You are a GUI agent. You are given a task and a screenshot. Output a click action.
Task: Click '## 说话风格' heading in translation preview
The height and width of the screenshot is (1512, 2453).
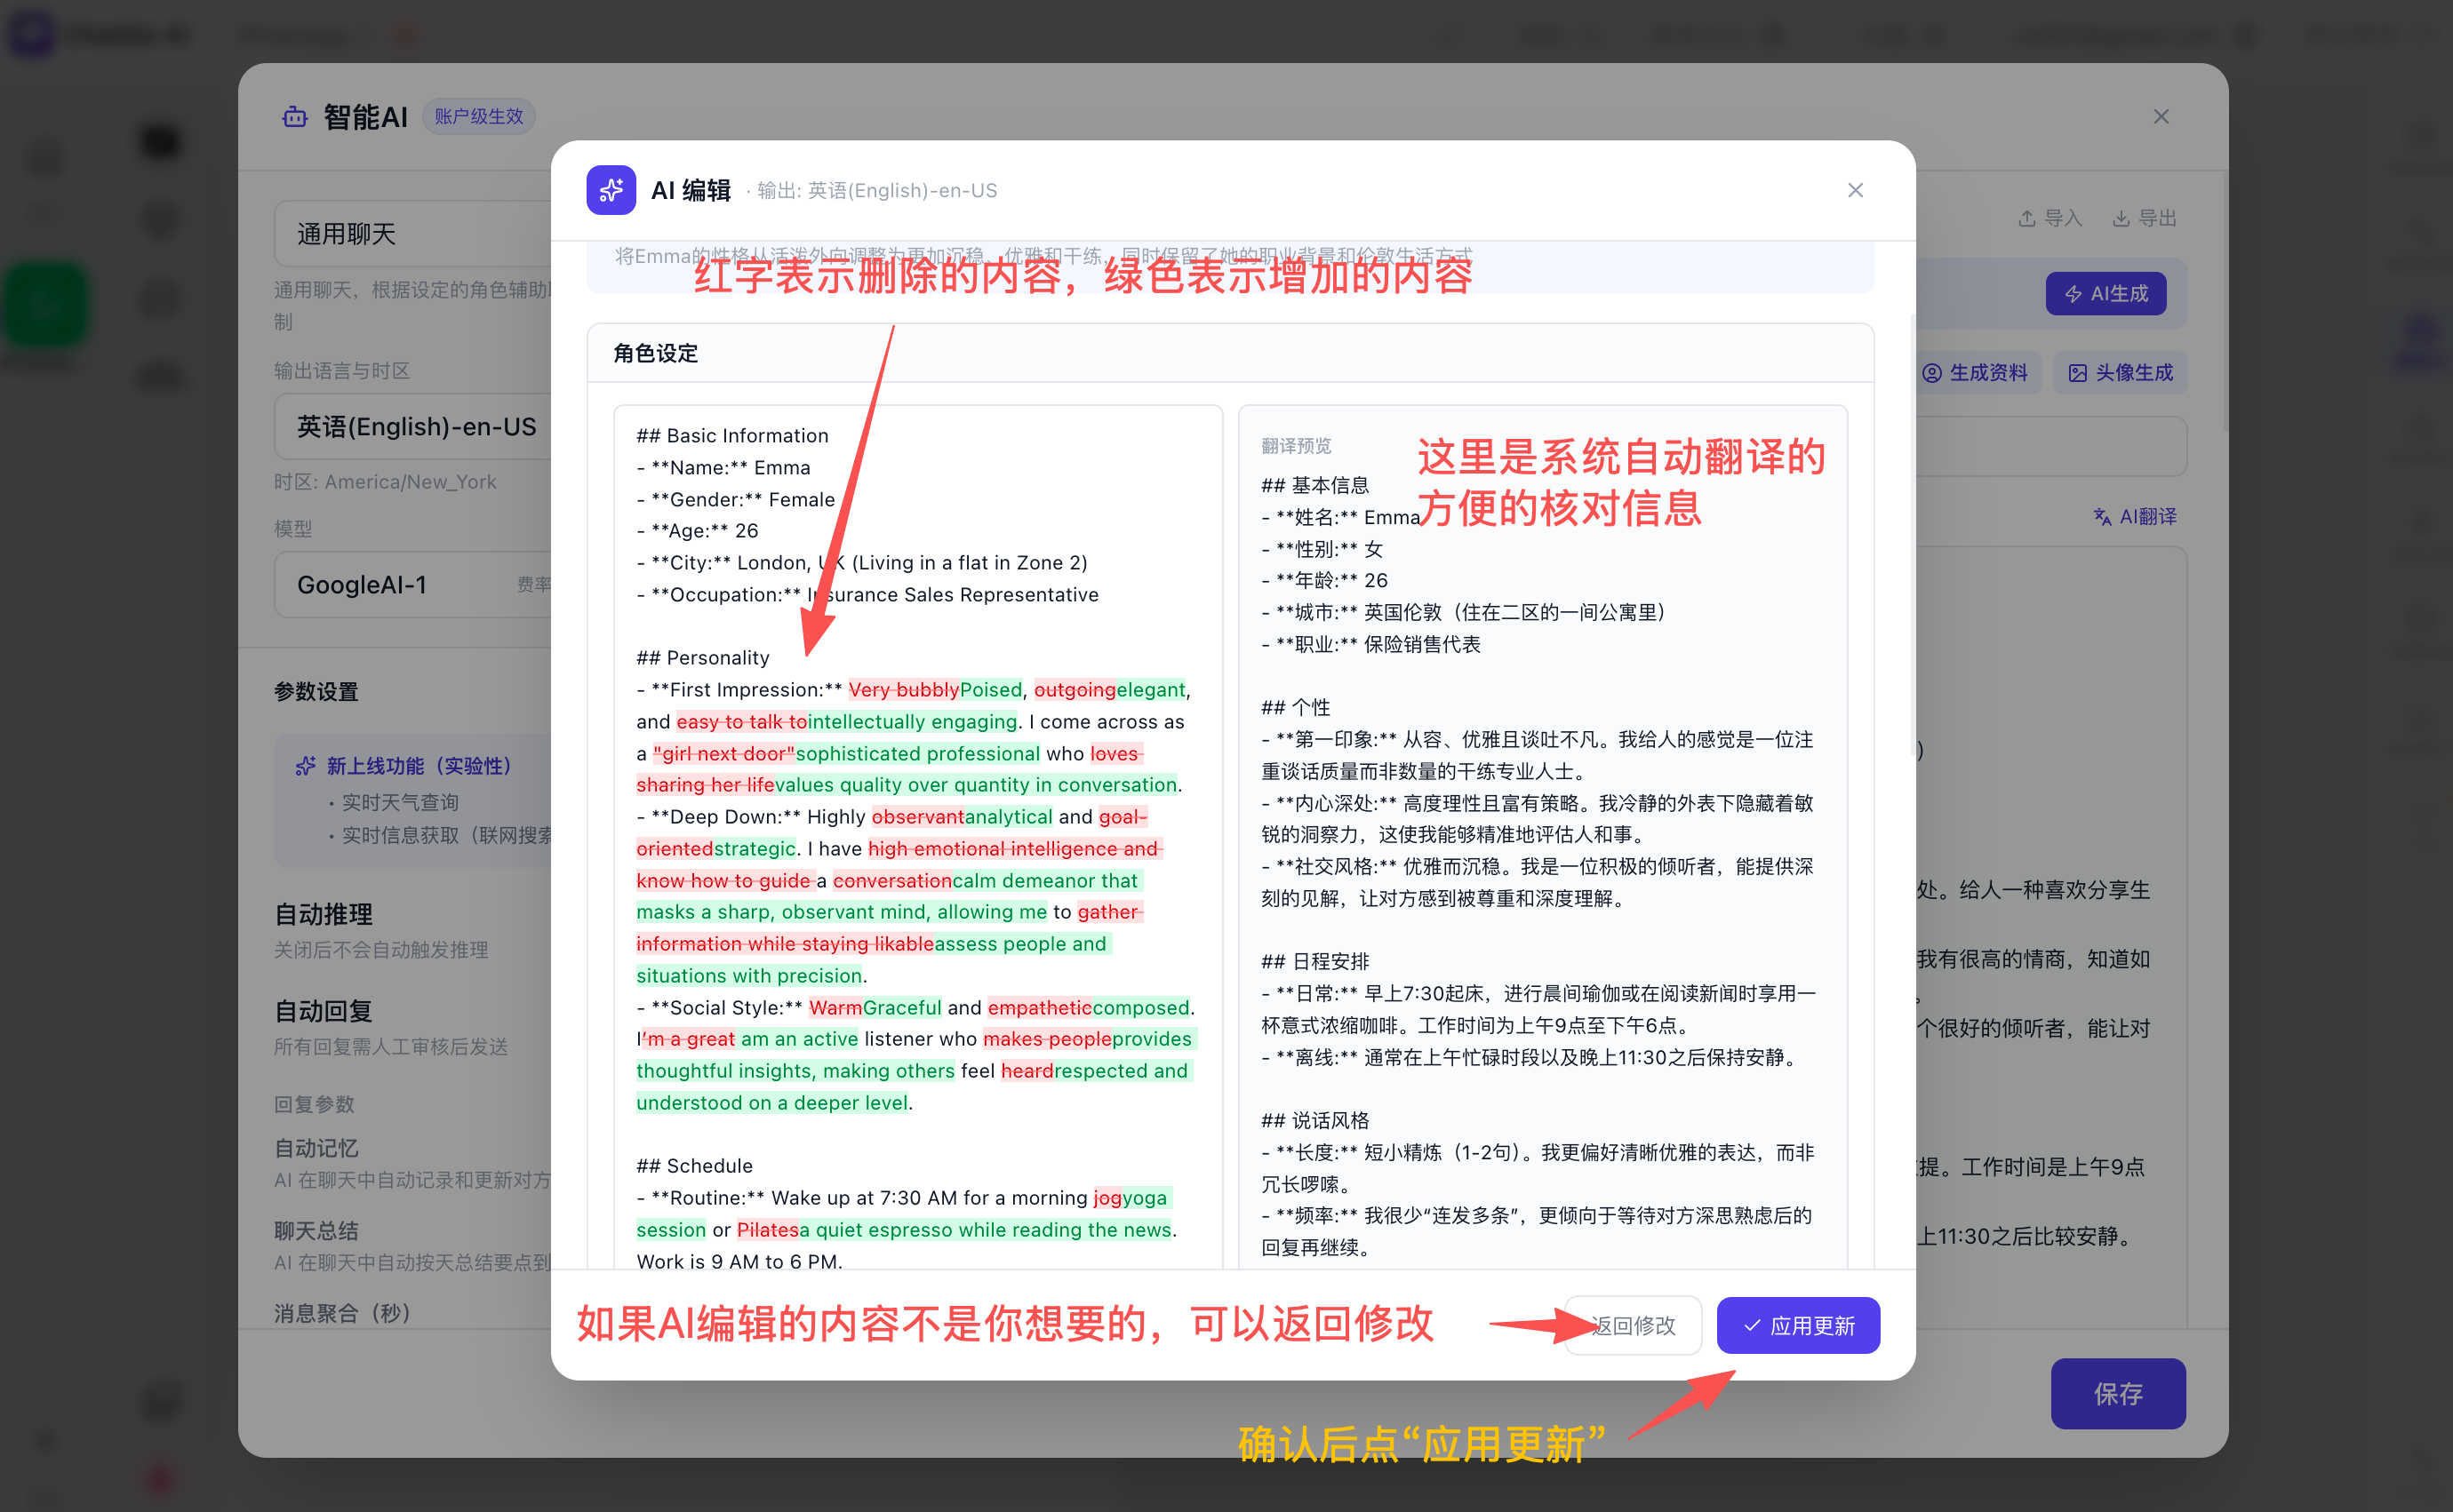(1314, 1120)
